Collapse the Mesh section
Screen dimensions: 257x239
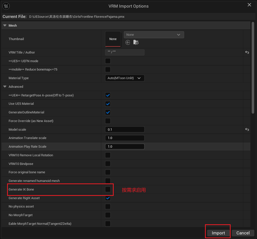5,25
